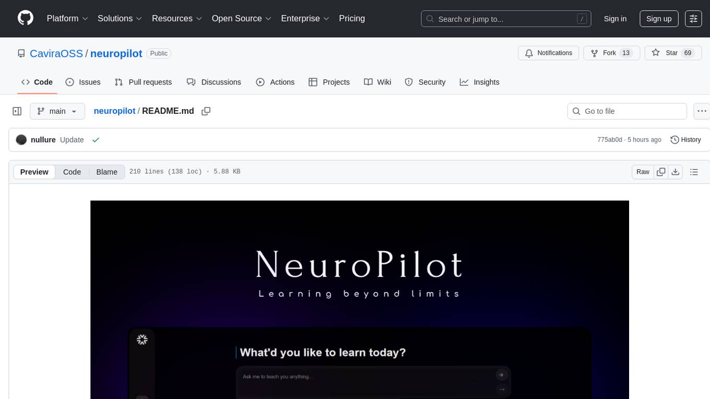Open the README outline list

pos(694,172)
